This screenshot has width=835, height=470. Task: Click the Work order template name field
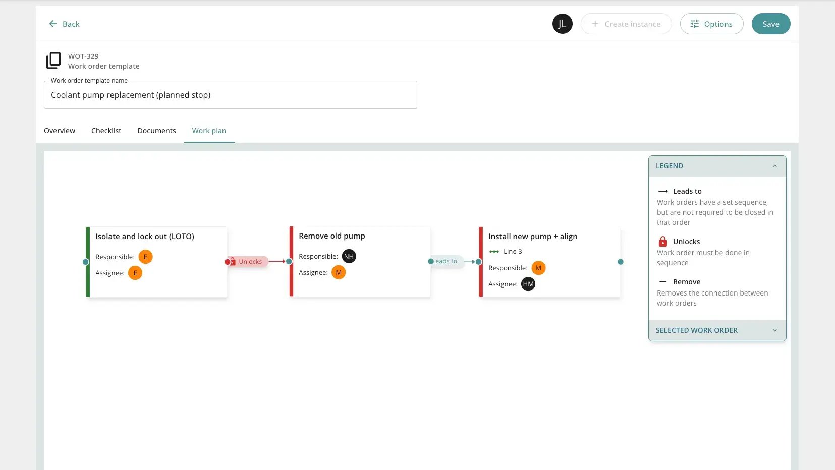coord(231,95)
